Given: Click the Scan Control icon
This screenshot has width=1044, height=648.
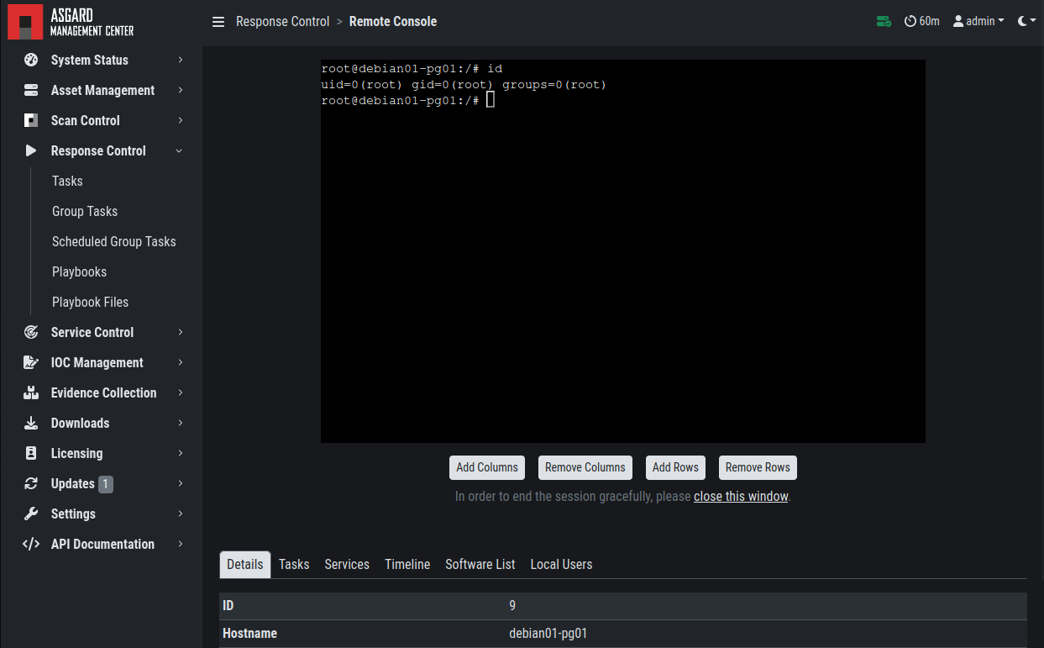Looking at the screenshot, I should click(x=31, y=120).
